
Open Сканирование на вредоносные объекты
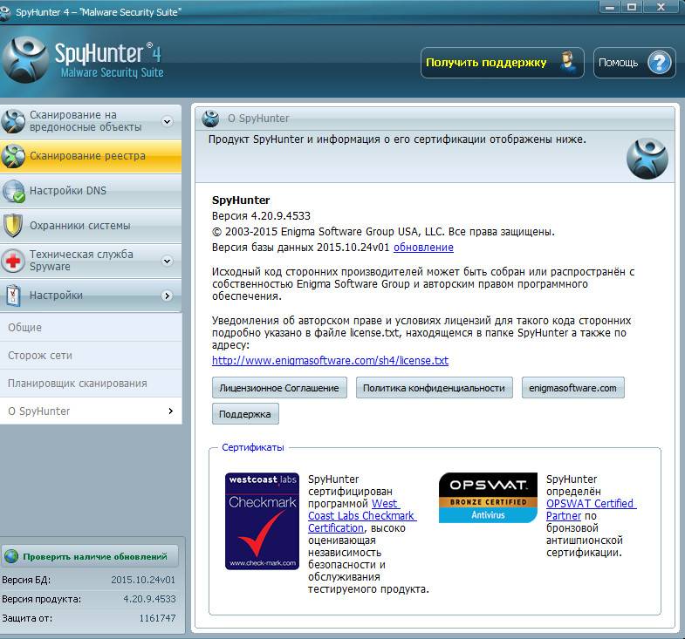[x=91, y=121]
